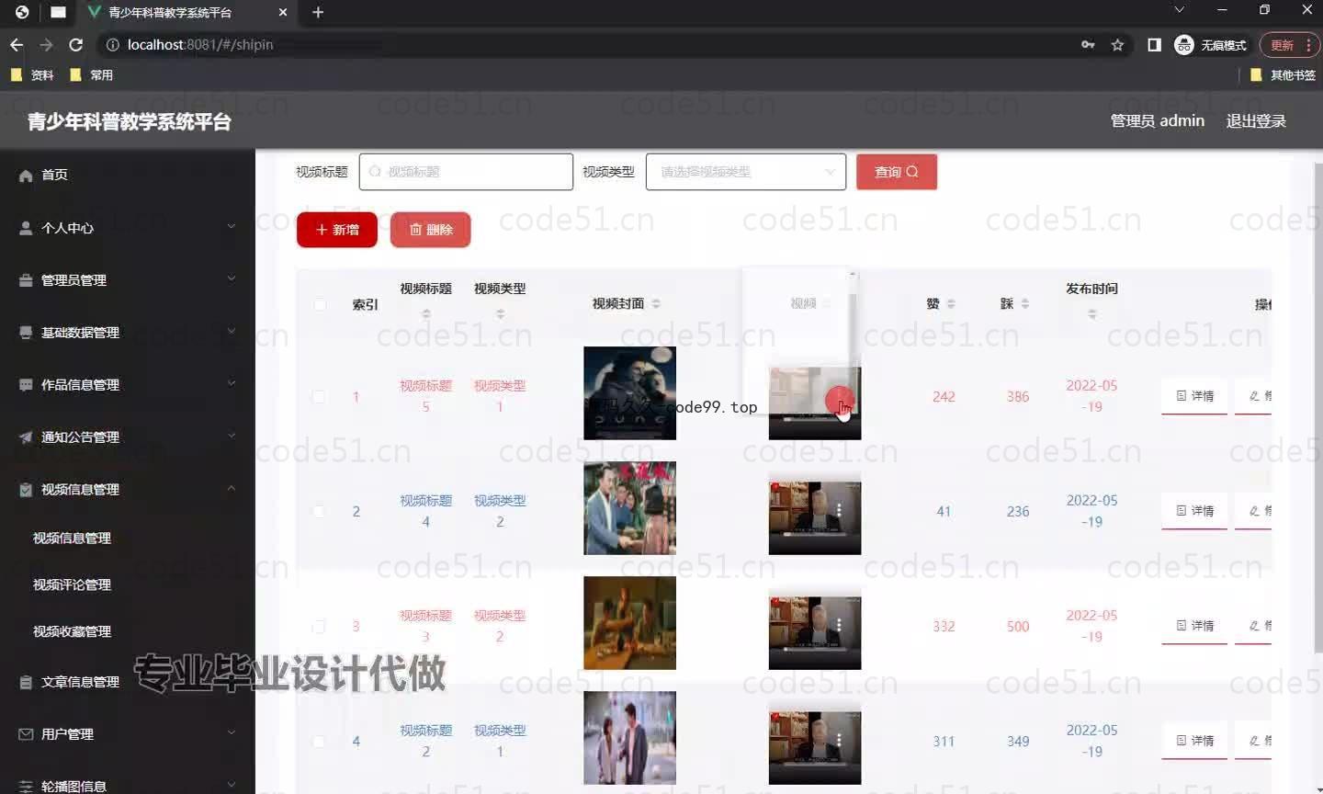Screen dimensions: 1323x794
Task: Open a new browser tab with plus icon
Action: pos(318,12)
